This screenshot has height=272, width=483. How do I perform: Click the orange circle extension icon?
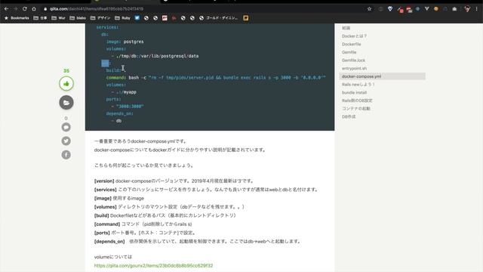coord(436,9)
